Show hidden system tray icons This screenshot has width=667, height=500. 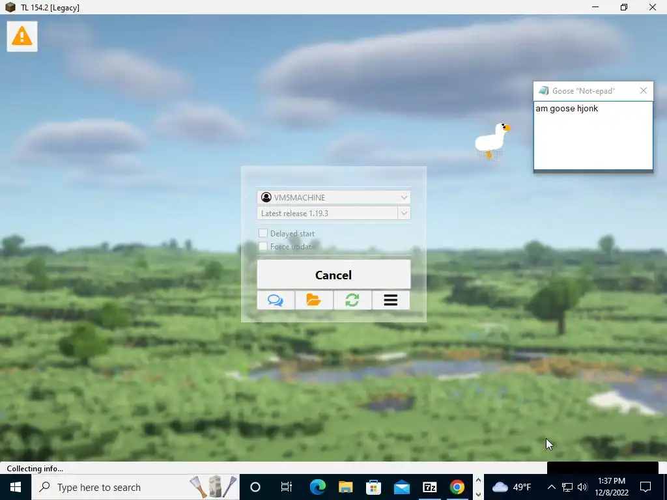point(551,487)
